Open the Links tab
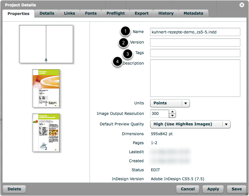This screenshot has height=196, width=249. coord(69,13)
